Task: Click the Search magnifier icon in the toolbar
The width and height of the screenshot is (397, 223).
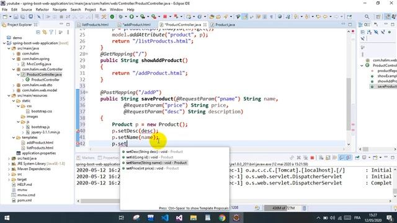Action: coord(367,17)
